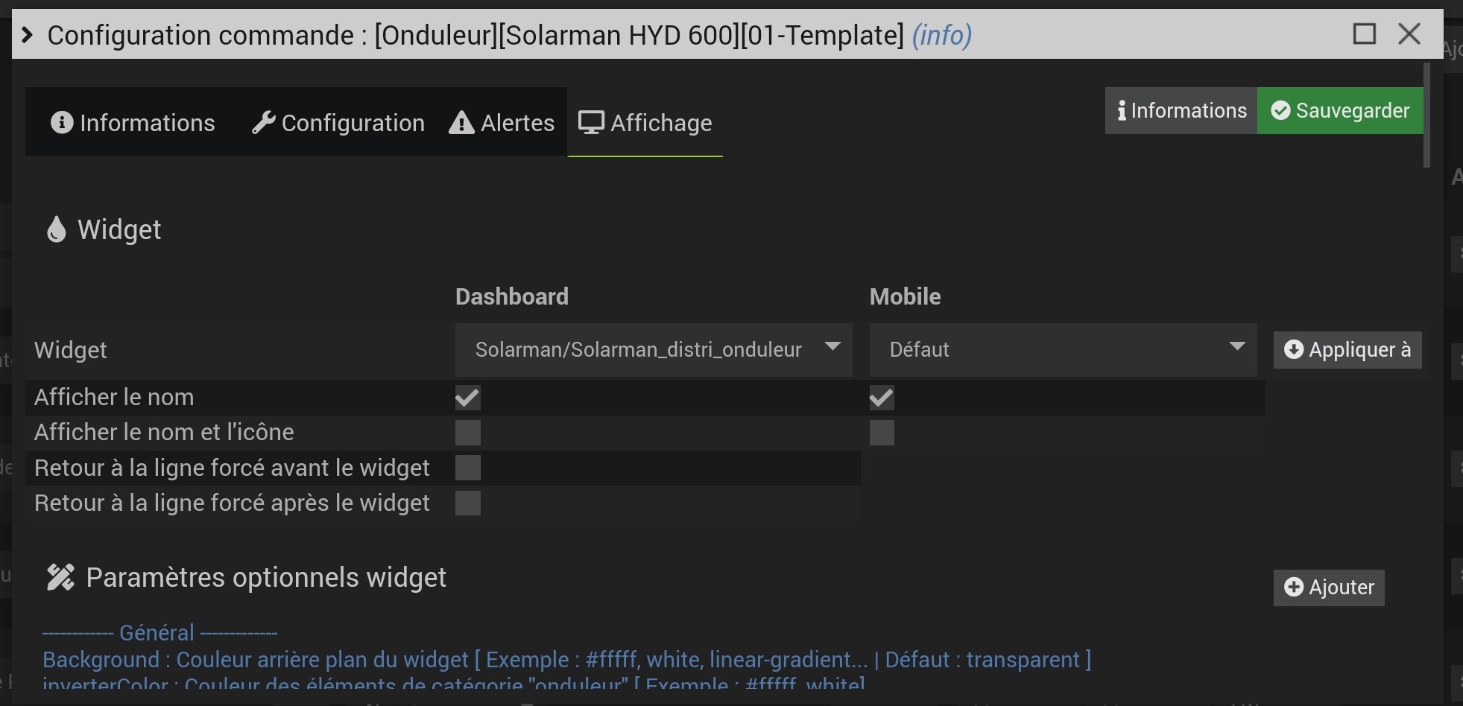
Task: Open the Dashboard widget dropdown
Action: coord(653,350)
